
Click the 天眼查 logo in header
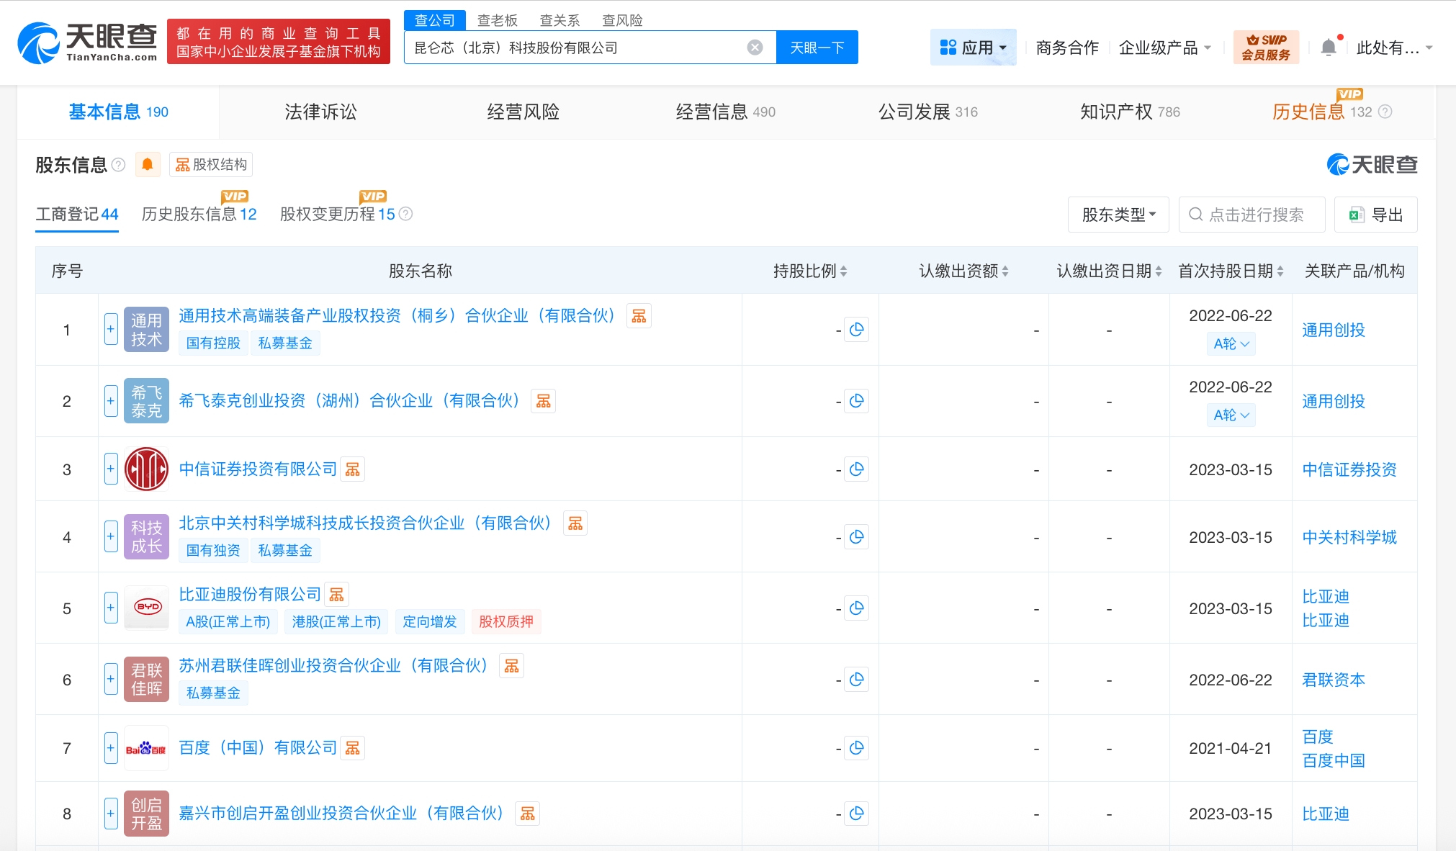pos(87,42)
